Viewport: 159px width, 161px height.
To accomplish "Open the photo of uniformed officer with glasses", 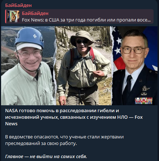I will pyautogui.click(x=135, y=66).
